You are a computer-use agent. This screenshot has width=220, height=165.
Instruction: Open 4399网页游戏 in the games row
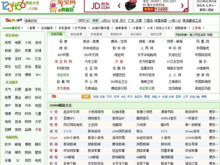click(122, 131)
